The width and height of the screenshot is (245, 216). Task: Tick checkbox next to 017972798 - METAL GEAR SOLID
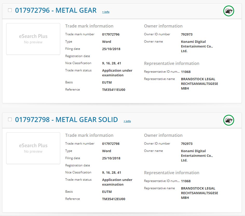click(10, 119)
